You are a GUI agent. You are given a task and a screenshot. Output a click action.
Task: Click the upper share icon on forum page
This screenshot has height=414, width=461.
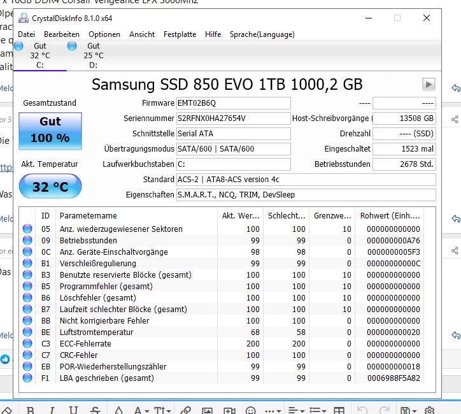(x=455, y=119)
